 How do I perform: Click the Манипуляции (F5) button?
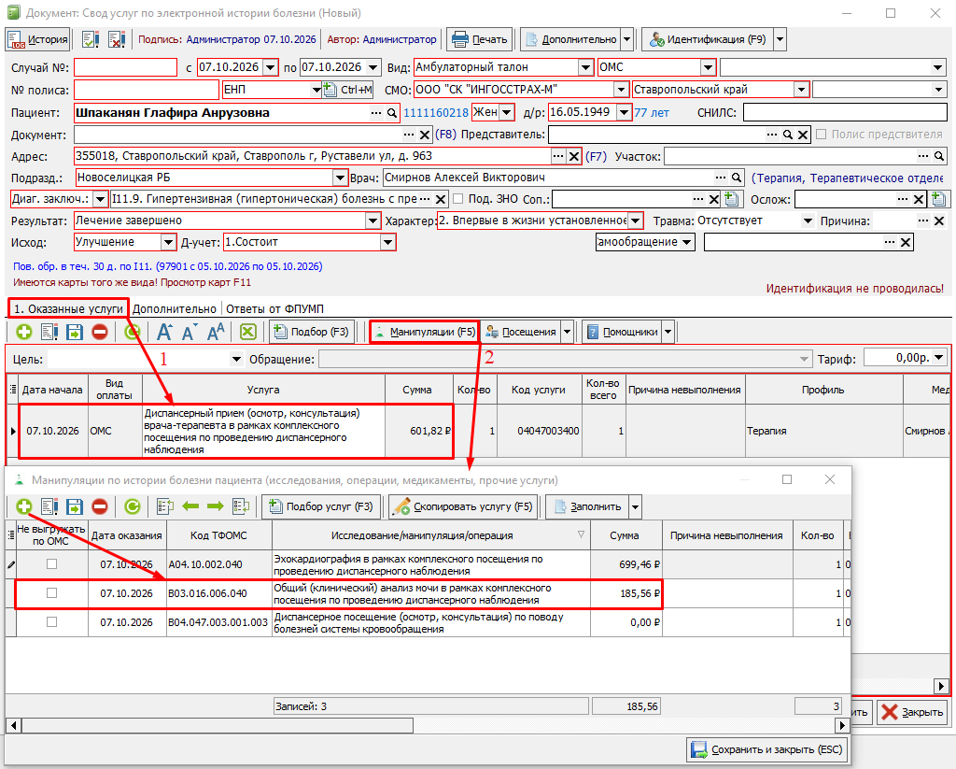click(425, 332)
